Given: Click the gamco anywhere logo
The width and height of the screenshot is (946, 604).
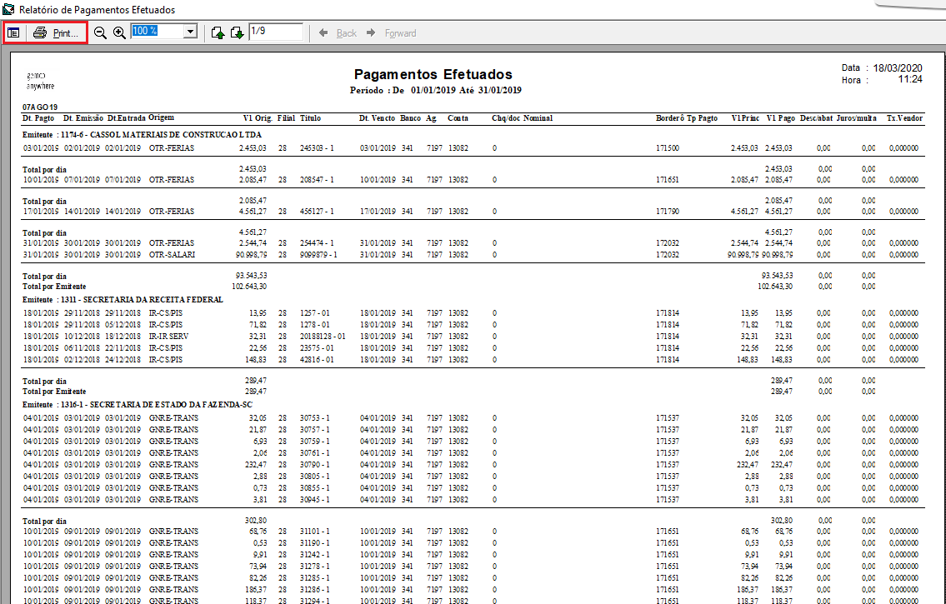Looking at the screenshot, I should click(x=40, y=81).
